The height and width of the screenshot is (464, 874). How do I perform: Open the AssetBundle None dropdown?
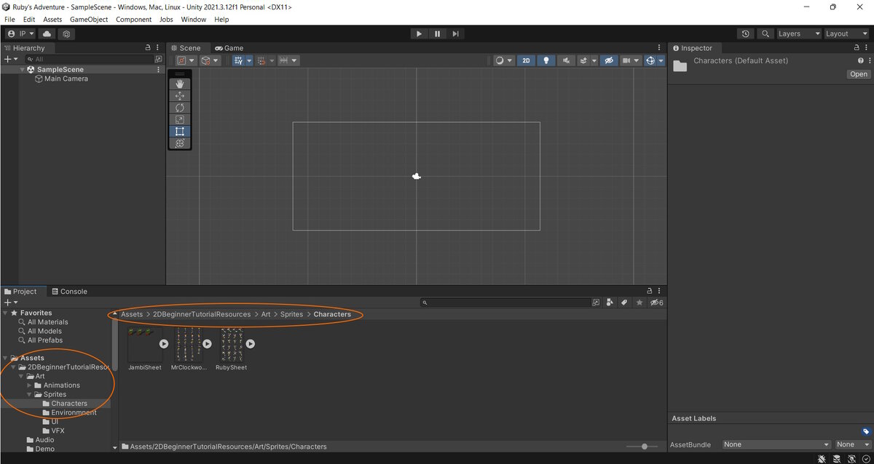tap(777, 444)
